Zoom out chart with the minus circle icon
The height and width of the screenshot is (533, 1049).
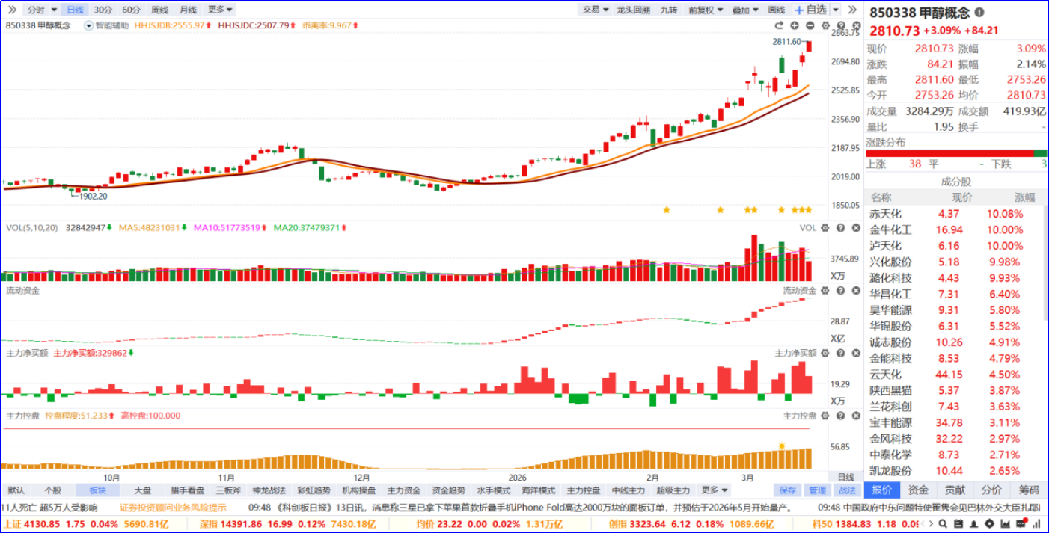810,25
